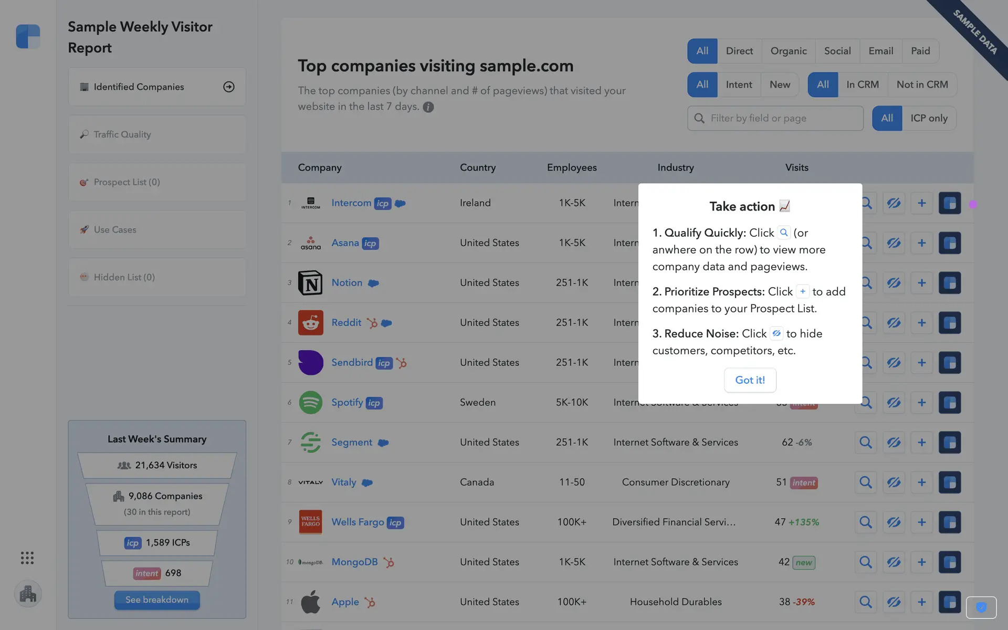Viewport: 1008px width, 630px height.
Task: Click the See breakdown button
Action: [x=156, y=600]
